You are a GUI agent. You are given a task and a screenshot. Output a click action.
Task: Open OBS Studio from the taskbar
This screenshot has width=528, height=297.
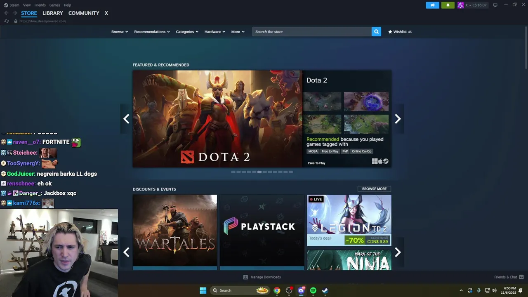click(x=289, y=290)
